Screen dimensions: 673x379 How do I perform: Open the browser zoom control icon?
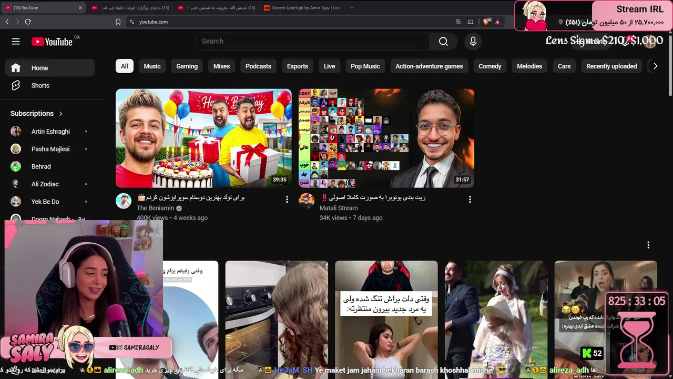pos(458,22)
